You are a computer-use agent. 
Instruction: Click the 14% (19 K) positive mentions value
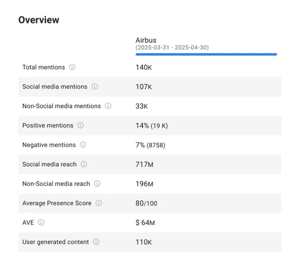coord(151,125)
